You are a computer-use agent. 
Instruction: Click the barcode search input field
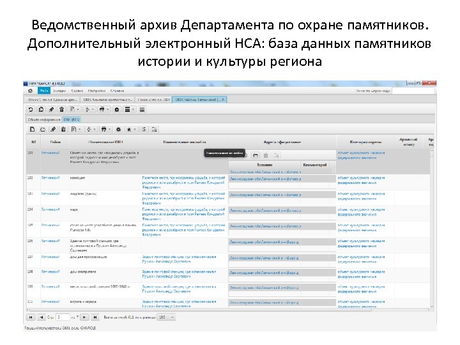(413, 91)
